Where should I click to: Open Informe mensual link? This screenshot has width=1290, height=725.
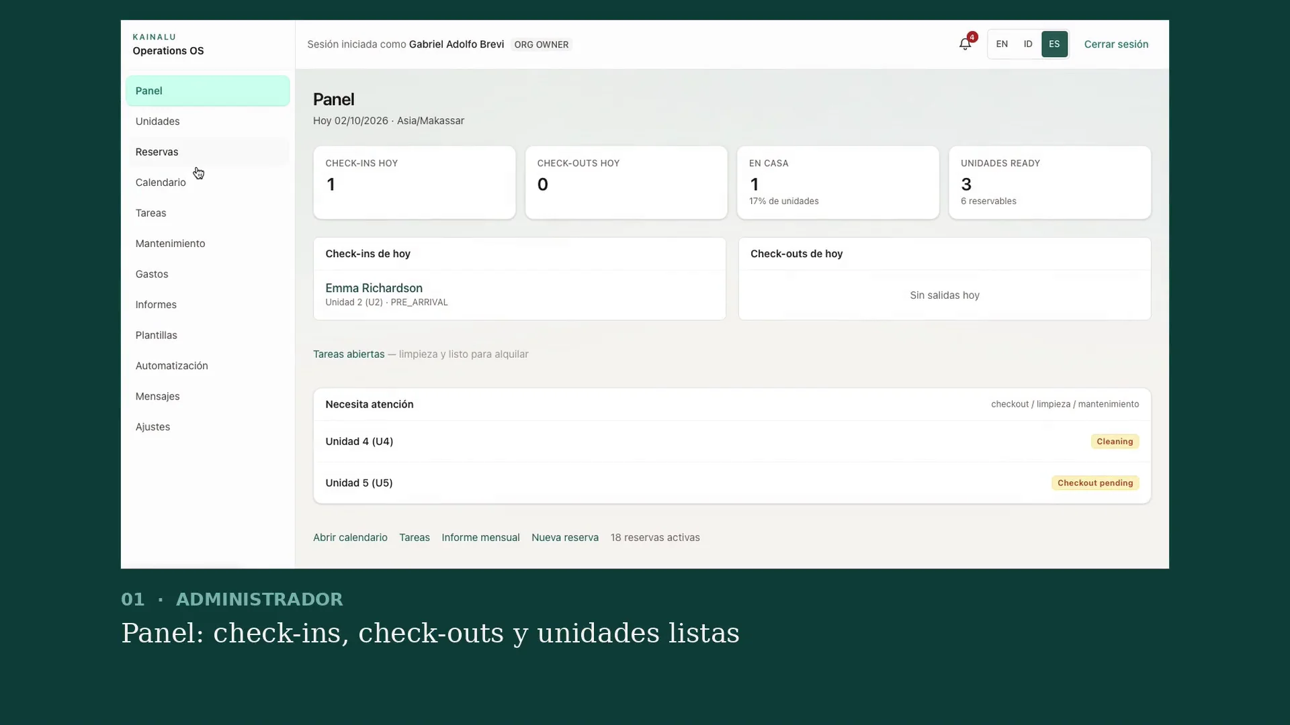click(480, 538)
